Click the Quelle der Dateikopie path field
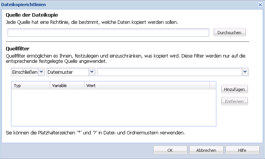The height and width of the screenshot is (159, 265). coord(108,33)
